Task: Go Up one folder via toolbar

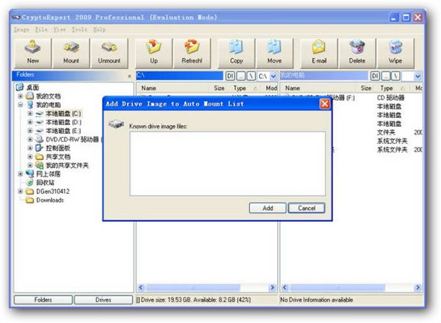Action: 154,54
